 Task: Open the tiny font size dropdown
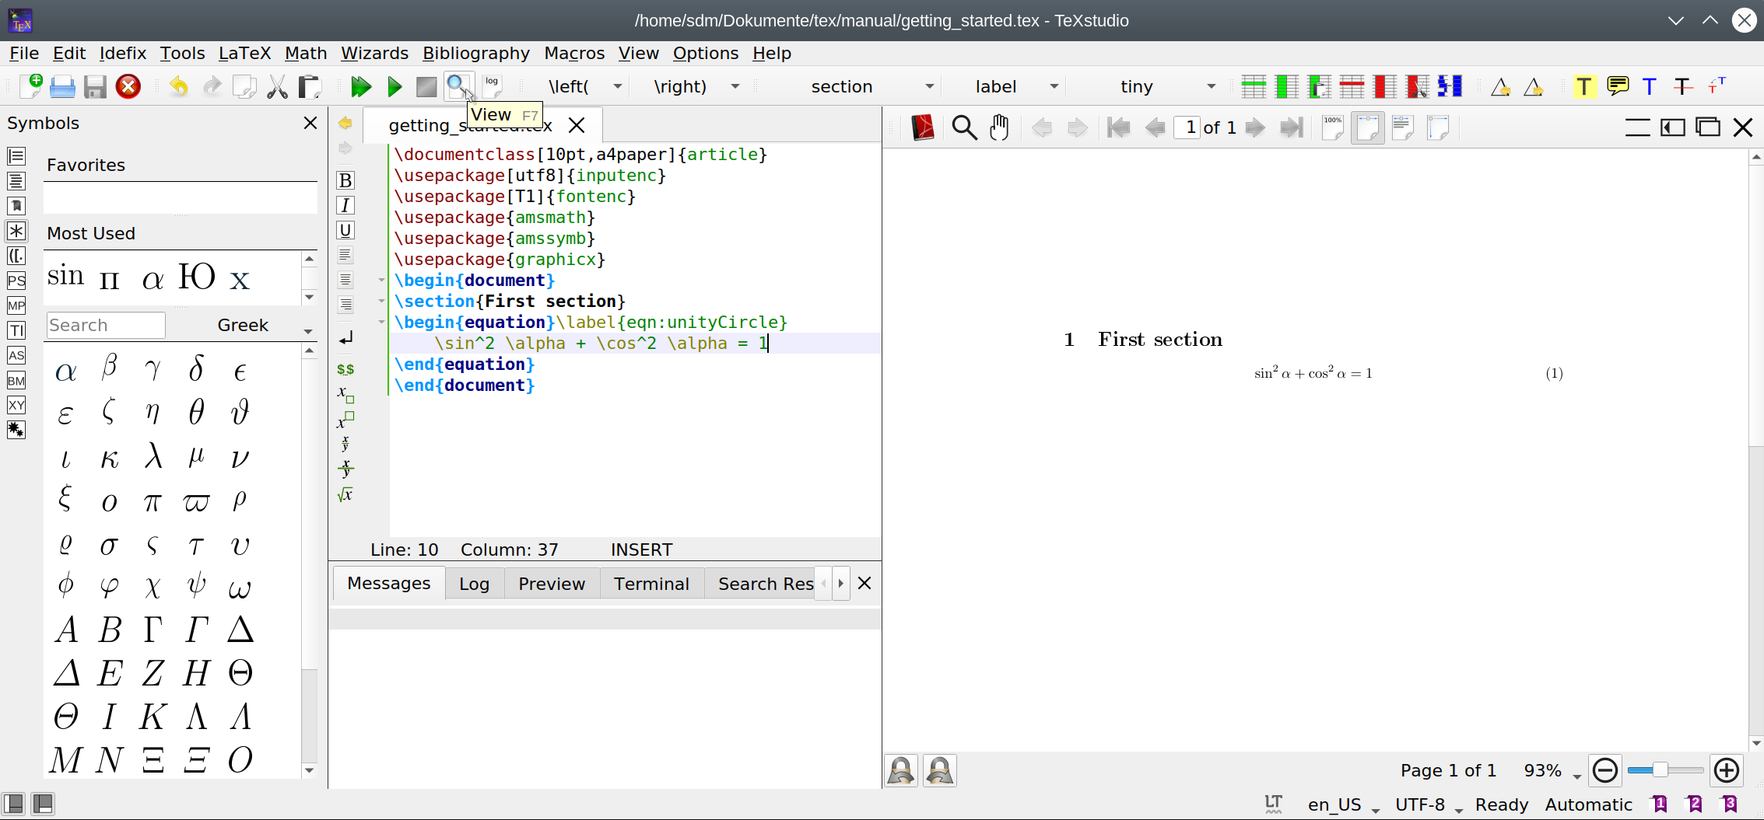[1211, 86]
